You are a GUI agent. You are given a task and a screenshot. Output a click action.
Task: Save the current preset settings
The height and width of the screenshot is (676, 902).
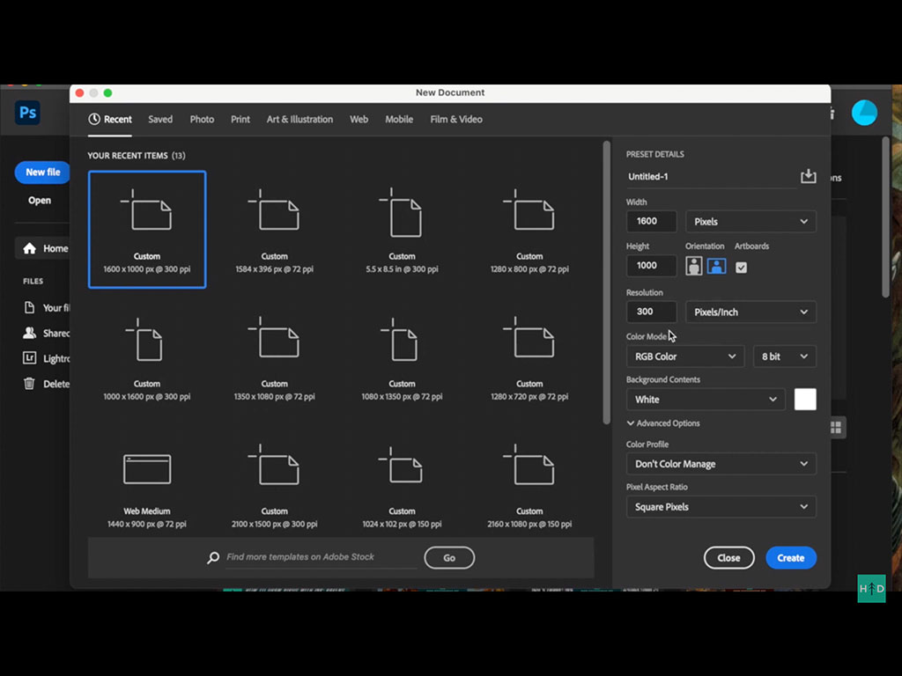(808, 176)
